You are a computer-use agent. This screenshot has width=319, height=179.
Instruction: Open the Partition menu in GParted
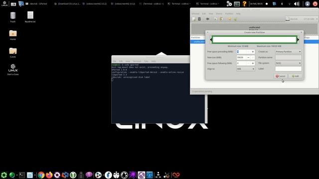(229, 13)
